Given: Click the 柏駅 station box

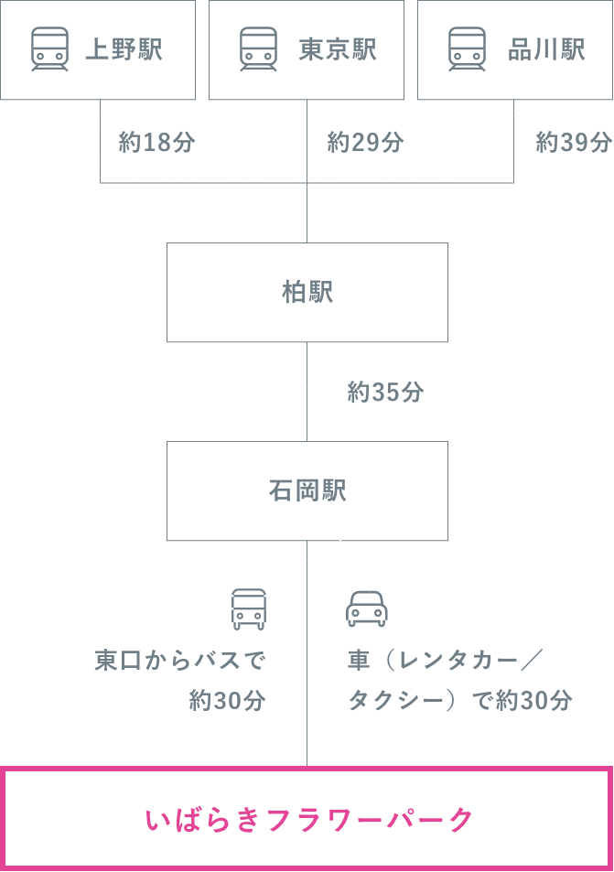Looking at the screenshot, I should pos(307,292).
